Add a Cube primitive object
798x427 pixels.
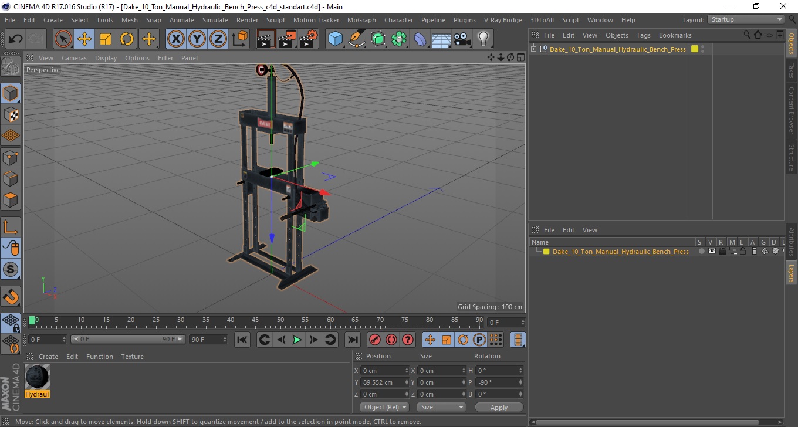pos(336,39)
